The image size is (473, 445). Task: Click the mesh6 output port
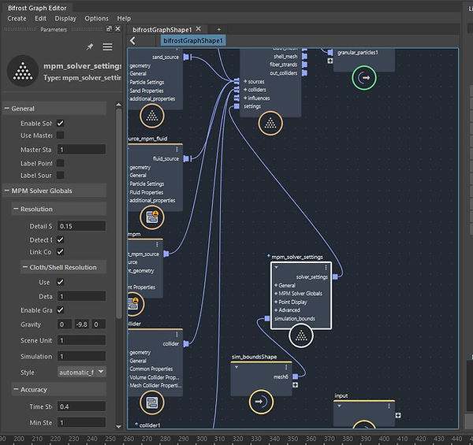[x=296, y=376]
